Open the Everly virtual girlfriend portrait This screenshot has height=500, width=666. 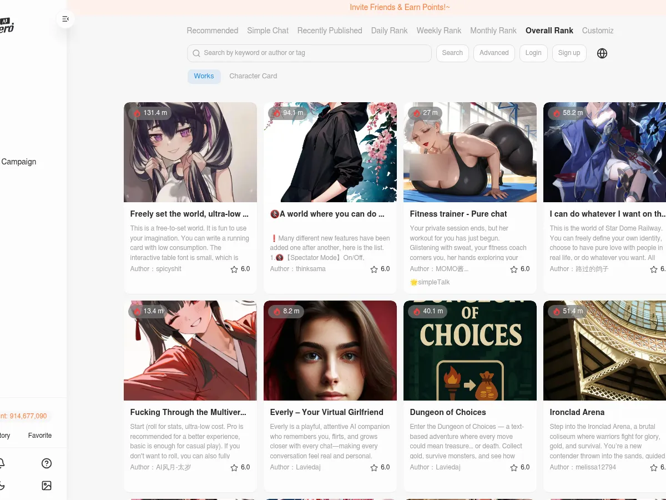coord(330,351)
